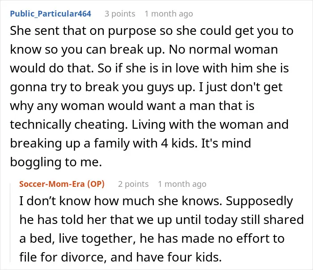Image resolution: width=313 pixels, height=270 pixels.
Task: Open Soccer-Mom-Era's user profile
Action: pyautogui.click(x=52, y=184)
